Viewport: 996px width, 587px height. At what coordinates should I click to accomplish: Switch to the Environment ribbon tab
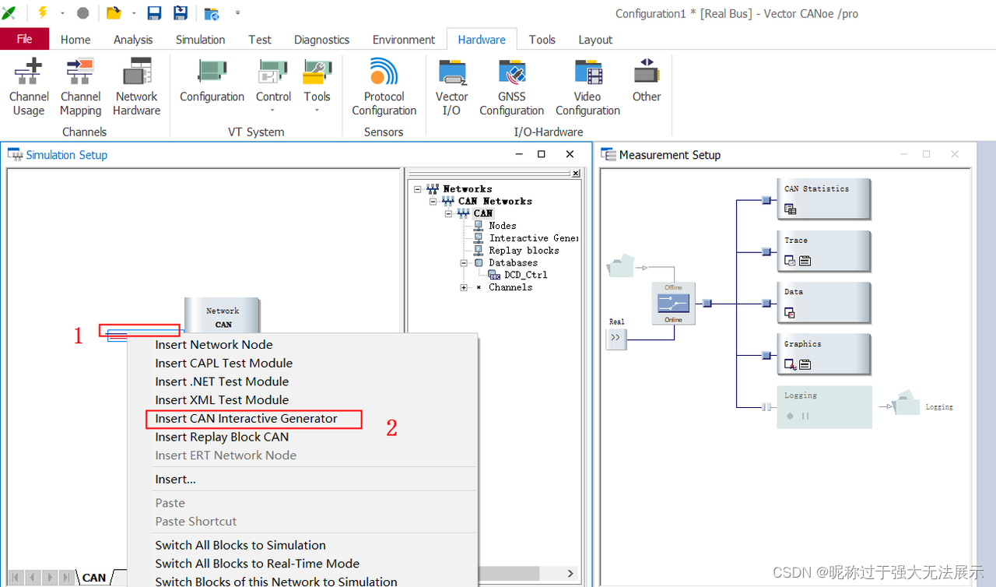(403, 40)
